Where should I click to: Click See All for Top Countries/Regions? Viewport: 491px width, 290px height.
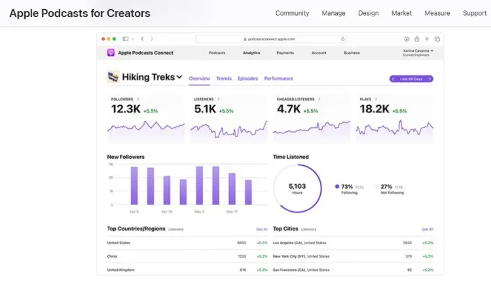click(x=261, y=229)
